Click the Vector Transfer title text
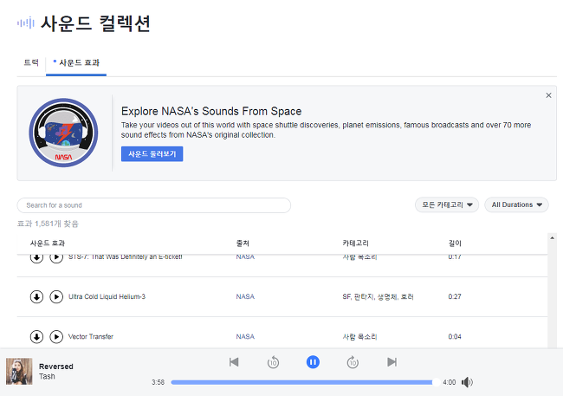The width and height of the screenshot is (563, 396). 91,337
